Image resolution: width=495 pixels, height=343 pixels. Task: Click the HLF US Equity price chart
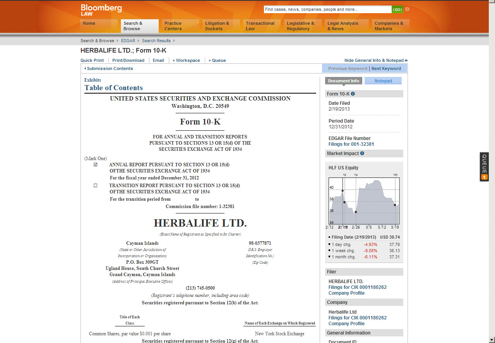(364, 201)
